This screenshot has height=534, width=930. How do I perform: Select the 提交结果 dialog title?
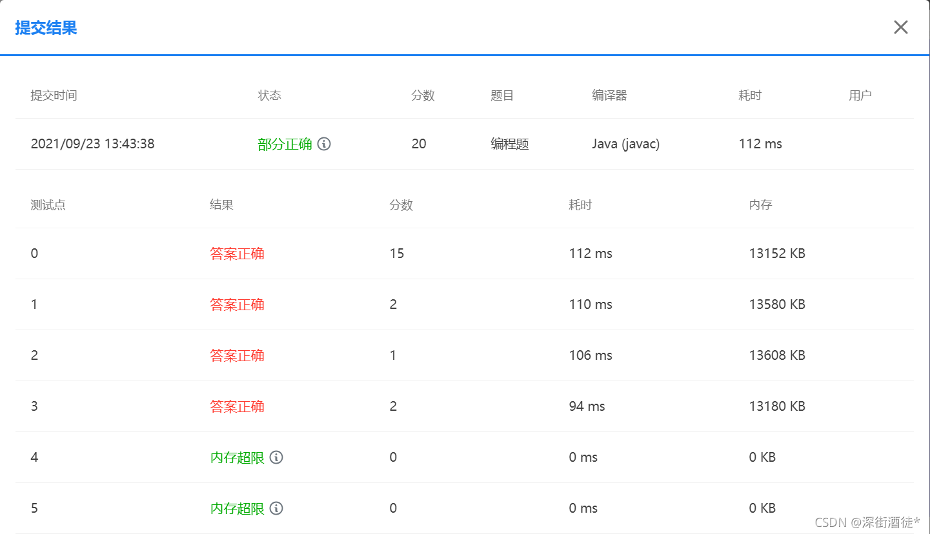click(45, 28)
